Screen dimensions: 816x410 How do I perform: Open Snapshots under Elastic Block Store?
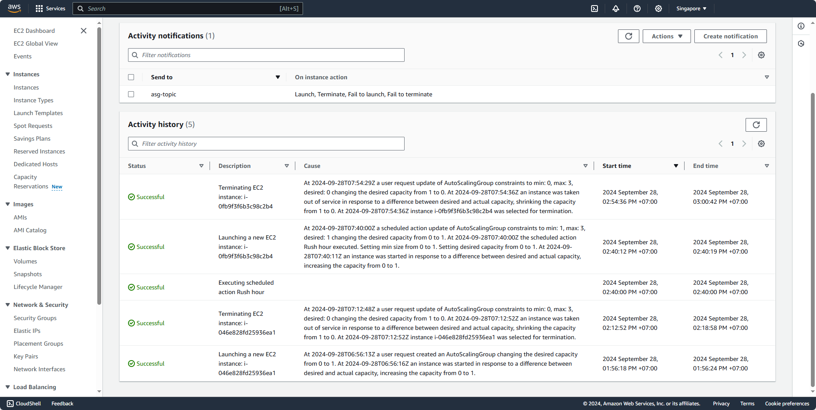click(27, 274)
